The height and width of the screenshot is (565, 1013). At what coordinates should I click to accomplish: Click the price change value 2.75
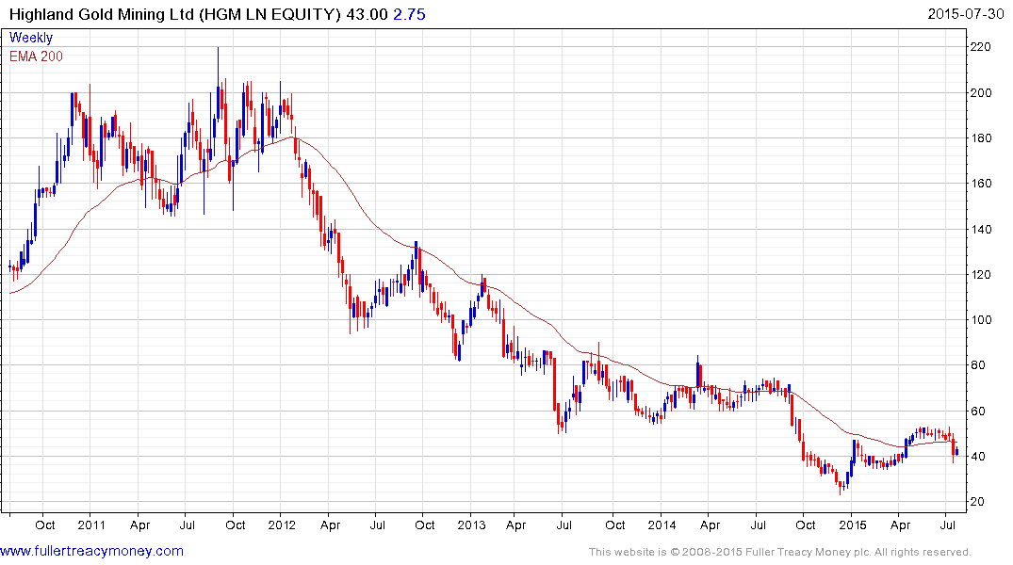pyautogui.click(x=409, y=14)
